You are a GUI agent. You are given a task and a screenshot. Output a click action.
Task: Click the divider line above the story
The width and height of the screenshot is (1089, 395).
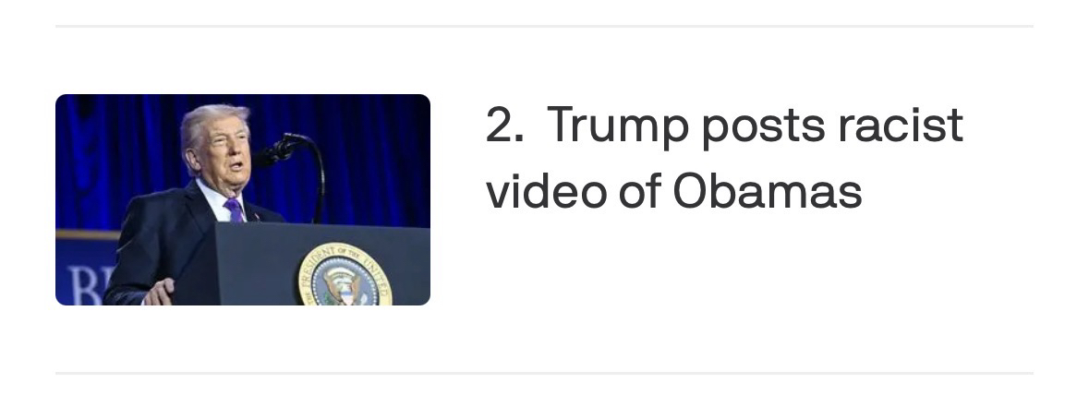point(545,27)
